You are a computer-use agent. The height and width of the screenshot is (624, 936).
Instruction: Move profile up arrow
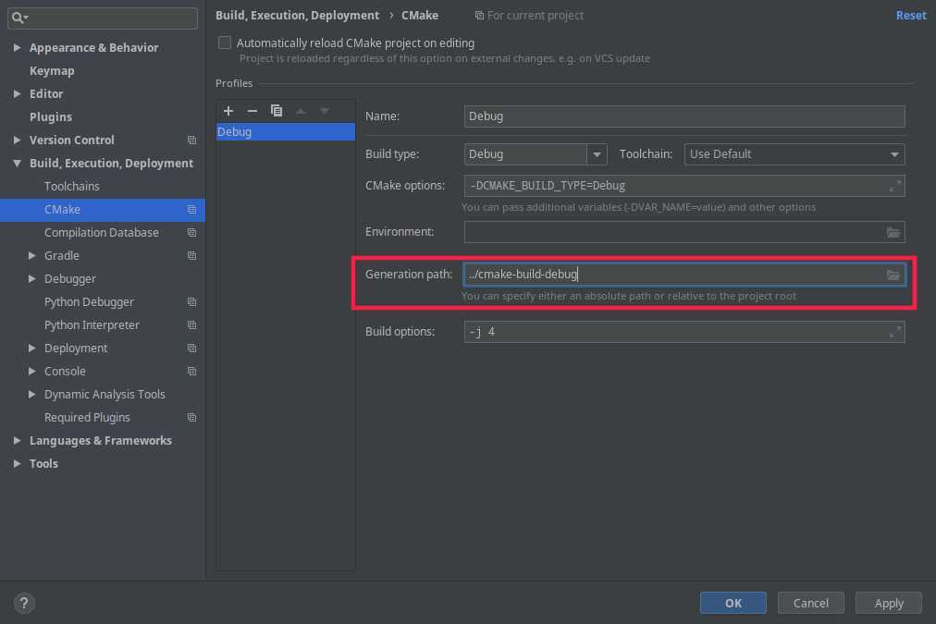tap(301, 111)
